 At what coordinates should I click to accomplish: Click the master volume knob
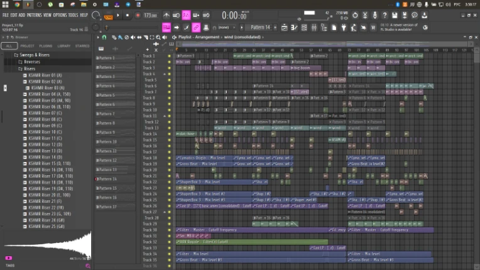pyautogui.click(x=96, y=15)
